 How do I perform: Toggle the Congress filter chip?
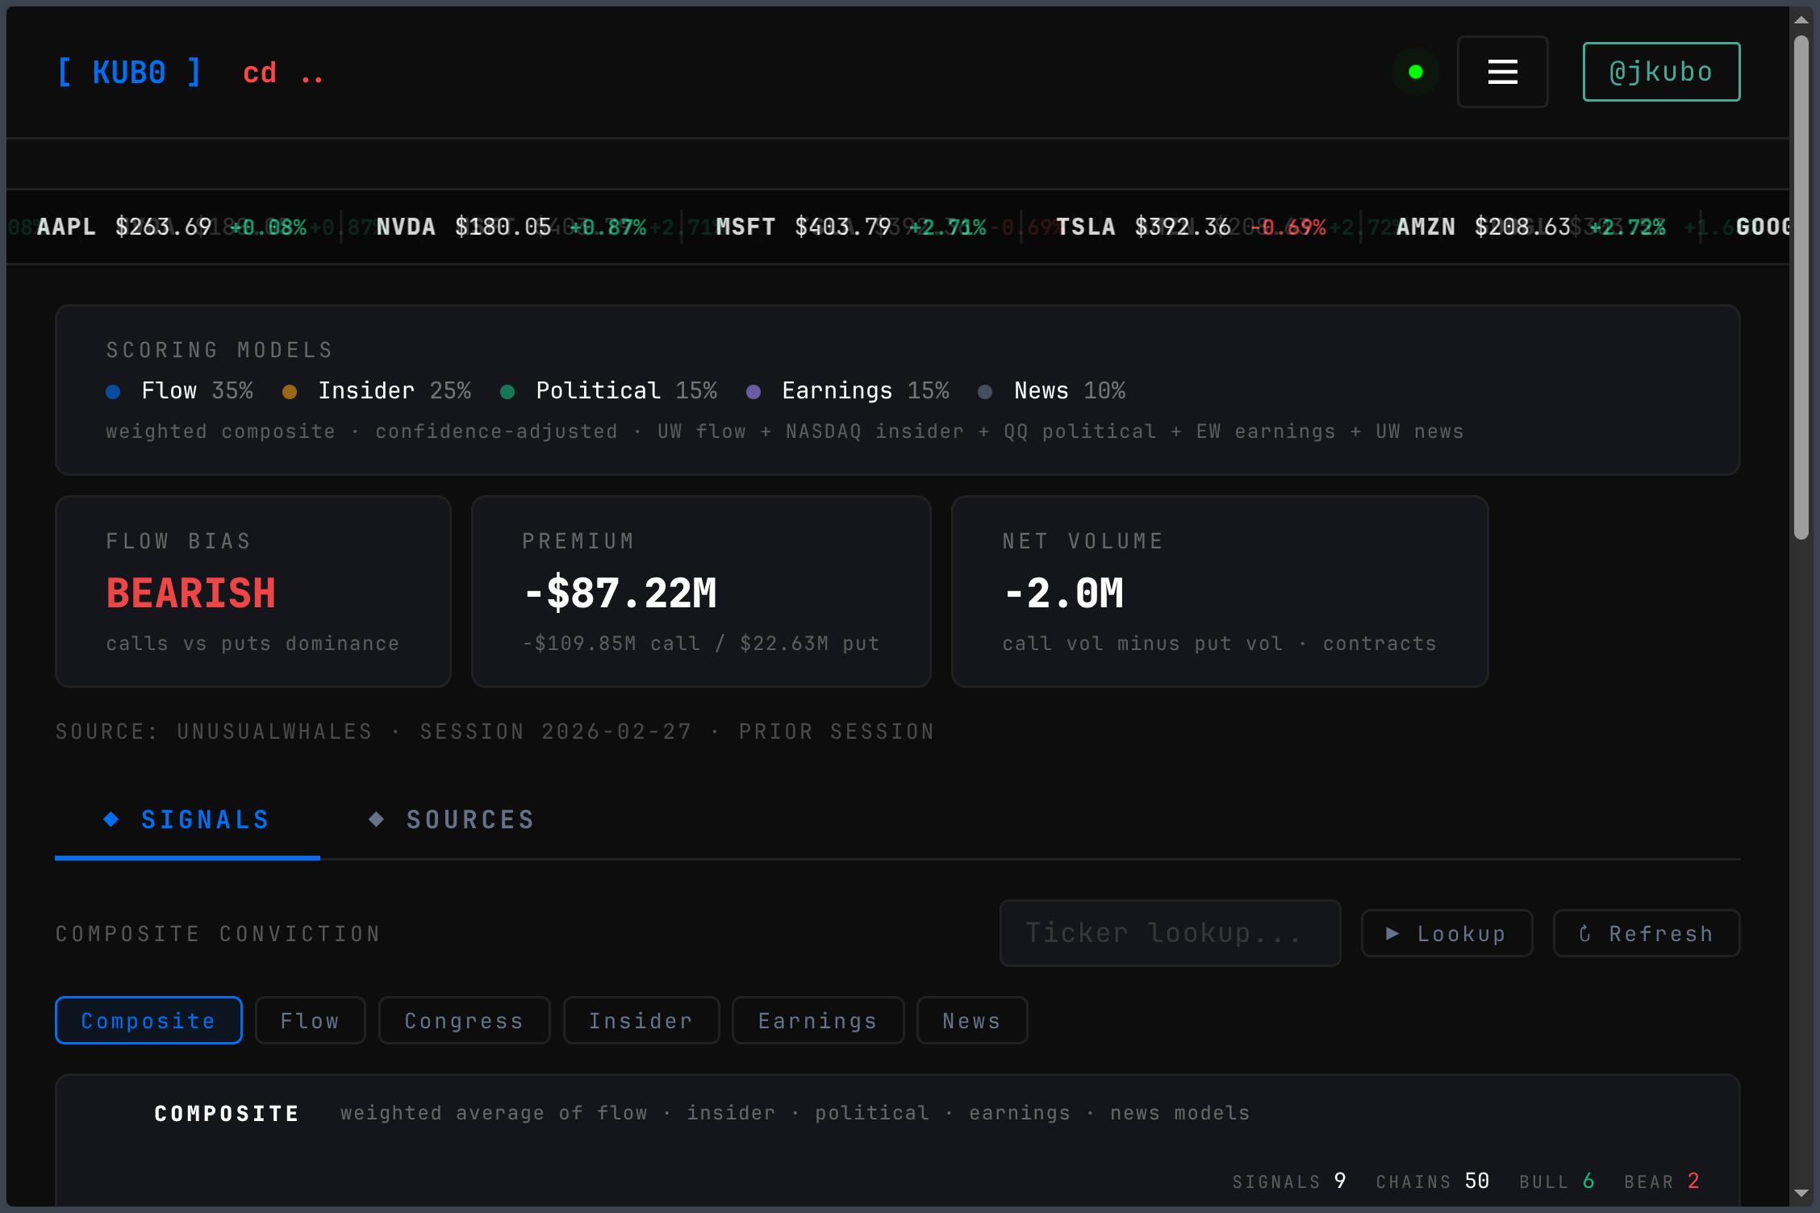(464, 1020)
